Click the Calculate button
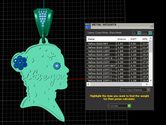This screenshot has width=166, height=125. 119,106
